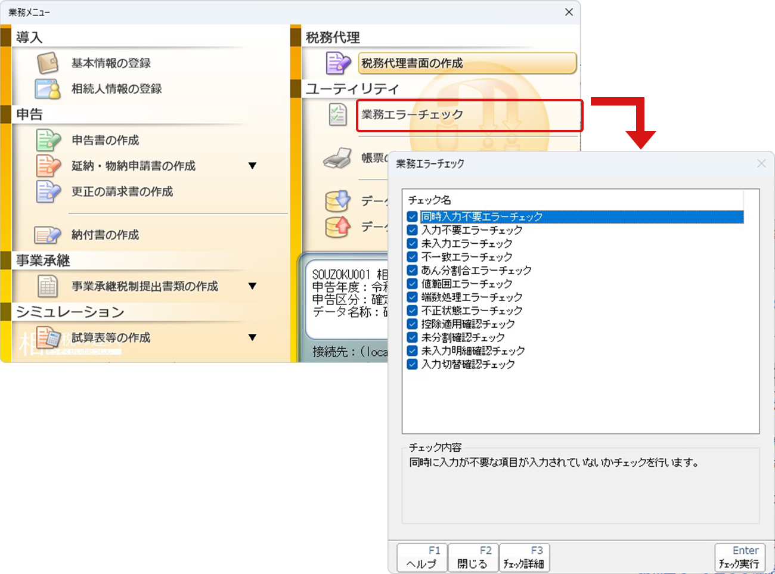The width and height of the screenshot is (775, 574).
Task: Click the 相続人情報の登録 person icon
Action: pos(48,89)
